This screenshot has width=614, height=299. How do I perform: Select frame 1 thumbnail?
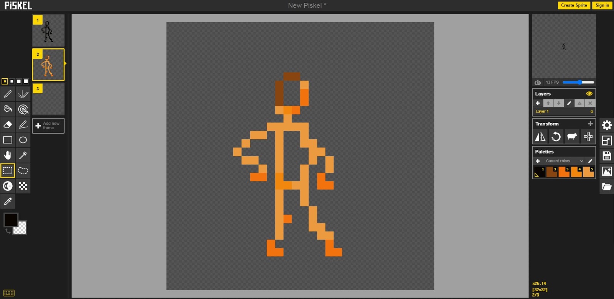point(48,31)
